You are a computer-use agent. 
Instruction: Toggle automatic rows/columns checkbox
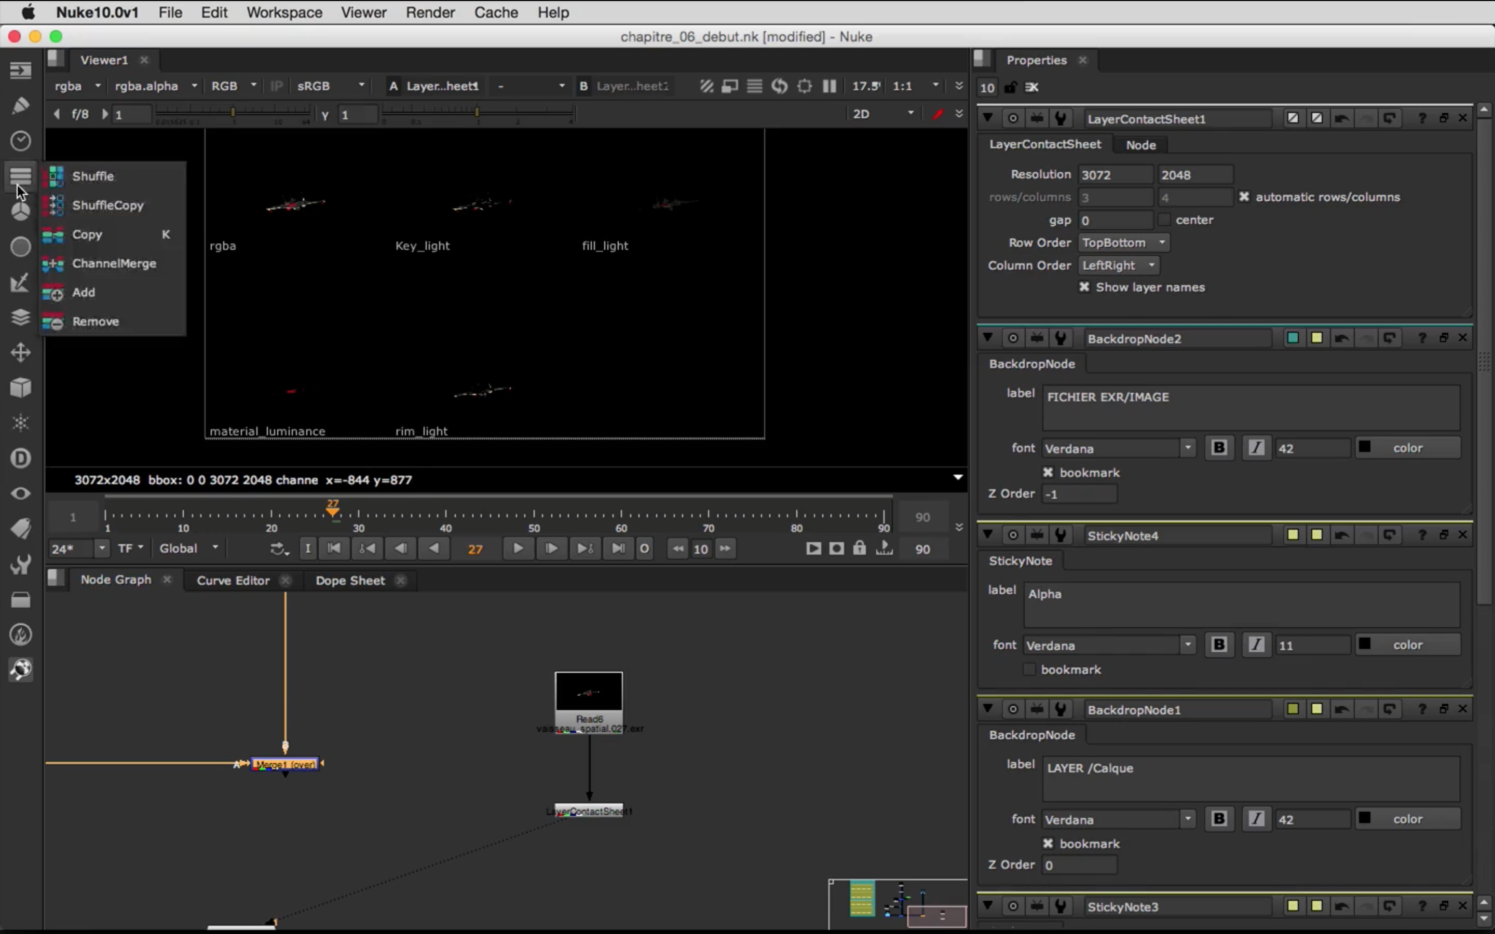click(x=1244, y=197)
